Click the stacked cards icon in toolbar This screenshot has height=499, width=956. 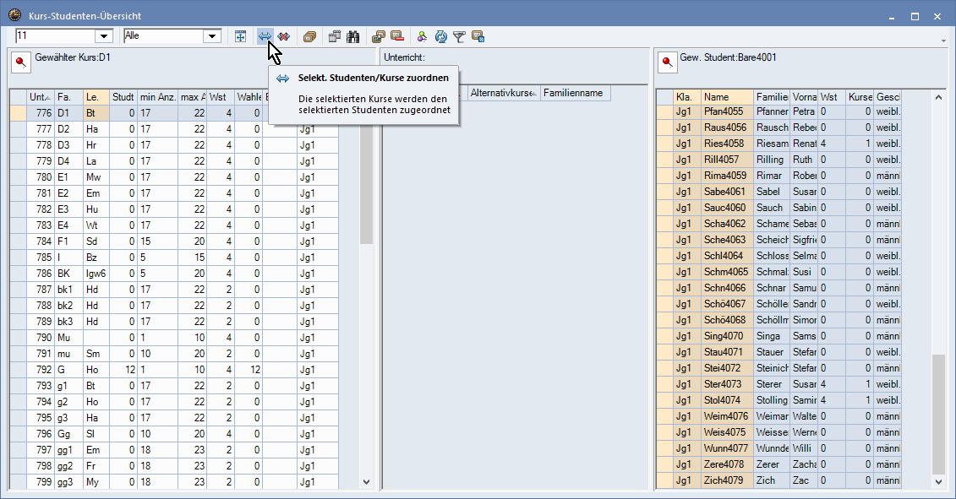tap(309, 36)
